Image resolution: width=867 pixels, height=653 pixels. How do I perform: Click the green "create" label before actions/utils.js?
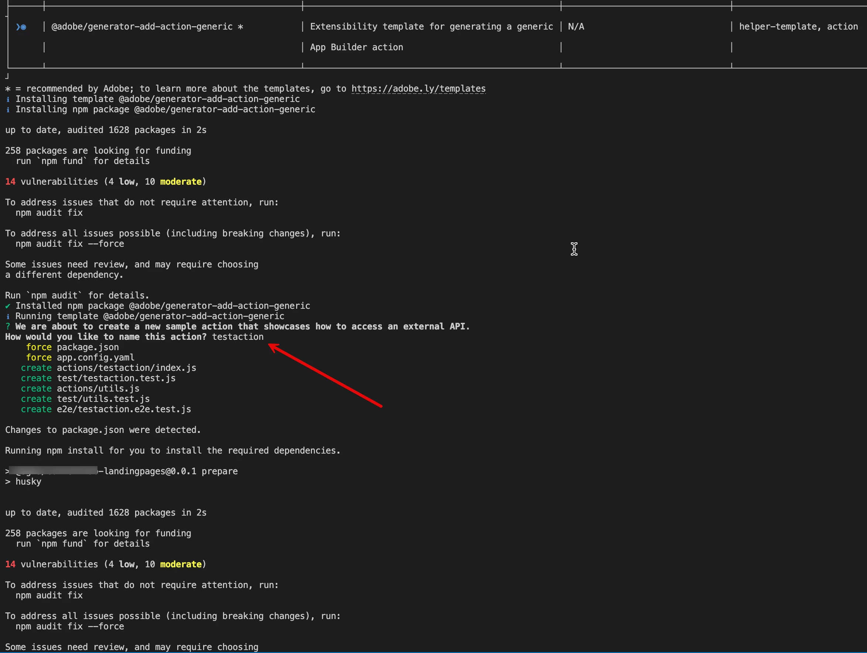[x=36, y=389]
